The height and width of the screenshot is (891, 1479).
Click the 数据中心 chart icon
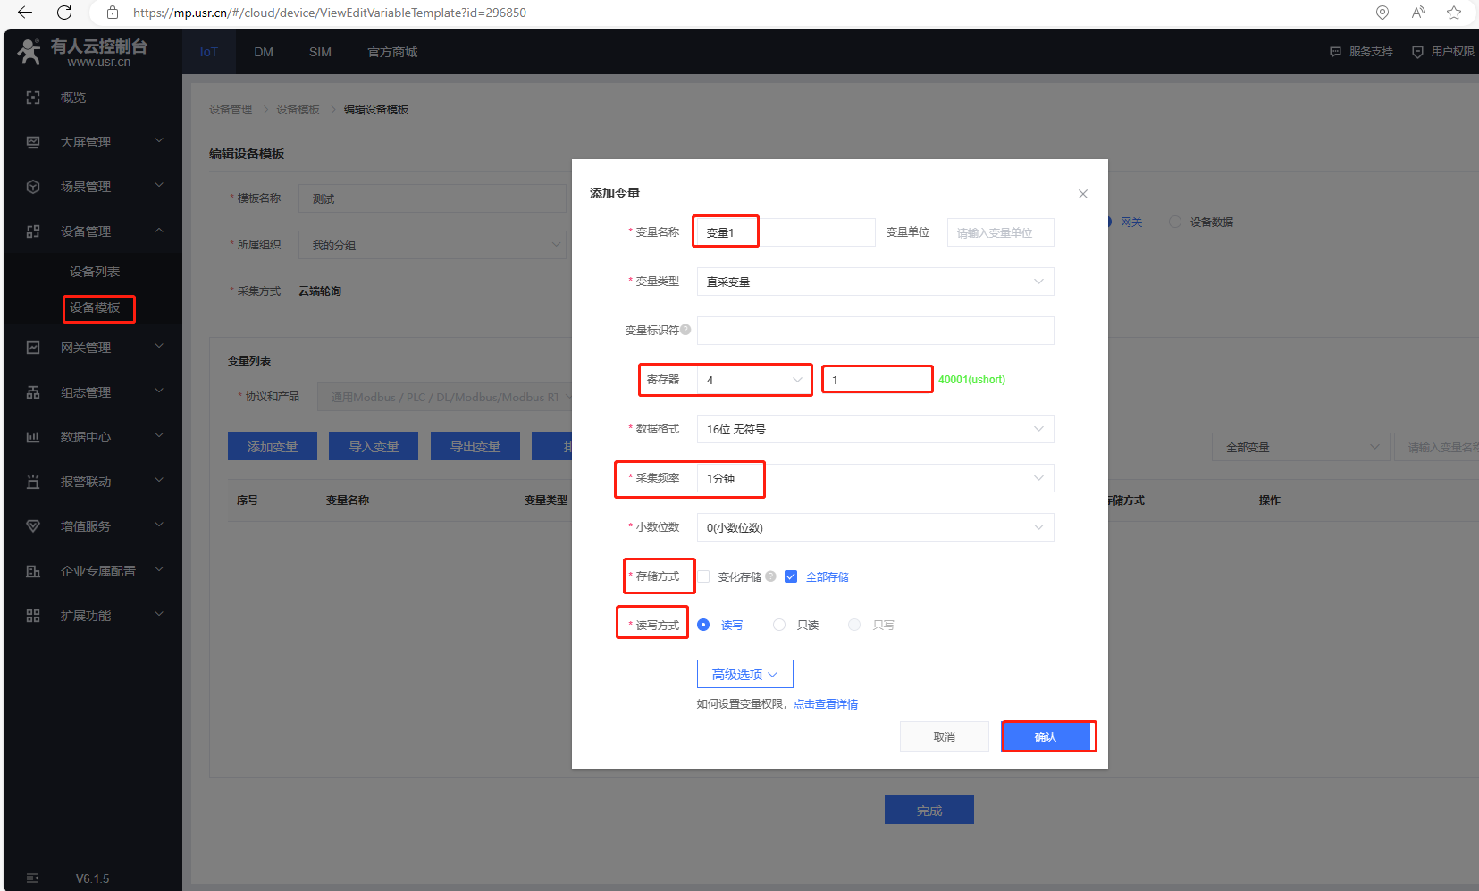pyautogui.click(x=33, y=437)
